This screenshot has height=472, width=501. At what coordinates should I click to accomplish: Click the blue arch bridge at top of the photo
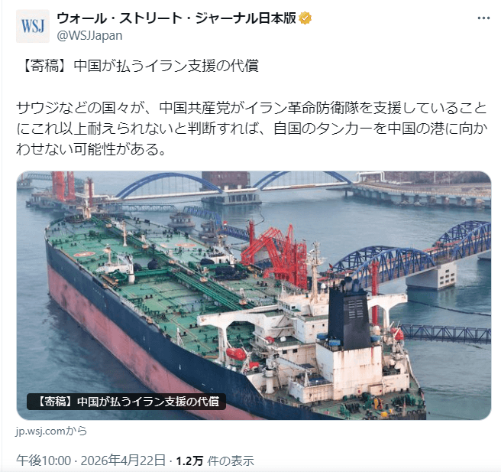pyautogui.click(x=170, y=185)
